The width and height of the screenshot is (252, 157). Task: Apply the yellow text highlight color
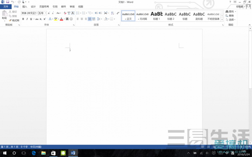coord(55,19)
